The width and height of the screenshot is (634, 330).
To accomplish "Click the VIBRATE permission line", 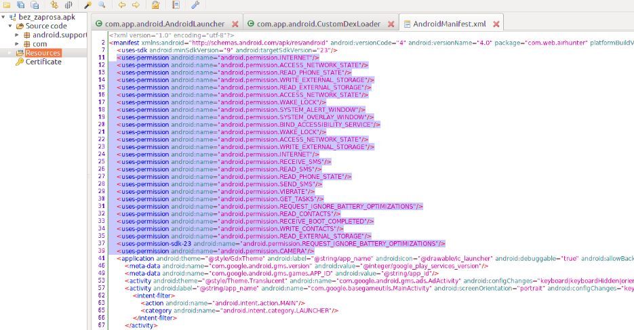I will coord(216,192).
